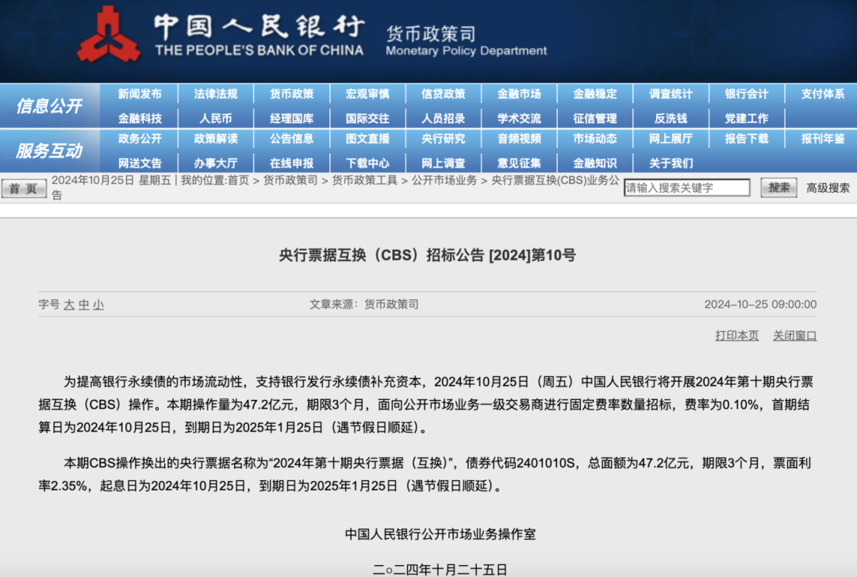Open 网送文告 menu item
Viewport: 857px width, 577px height.
[140, 163]
